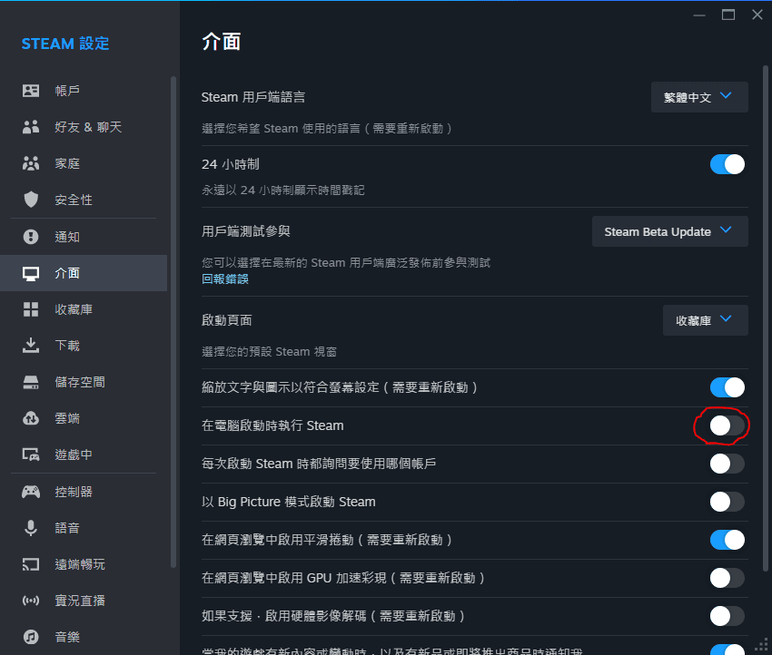This screenshot has width=772, height=655.
Task: Expand the Steam Beta Update dropdown
Action: pos(669,231)
